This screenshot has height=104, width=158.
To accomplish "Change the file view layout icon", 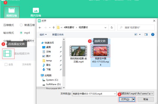I will (136, 35).
